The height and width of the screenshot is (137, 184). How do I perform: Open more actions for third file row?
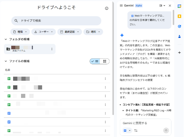pyautogui.click(x=105, y=96)
